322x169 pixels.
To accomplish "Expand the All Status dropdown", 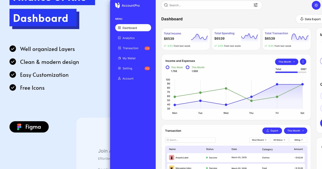I will tap(280, 140).
